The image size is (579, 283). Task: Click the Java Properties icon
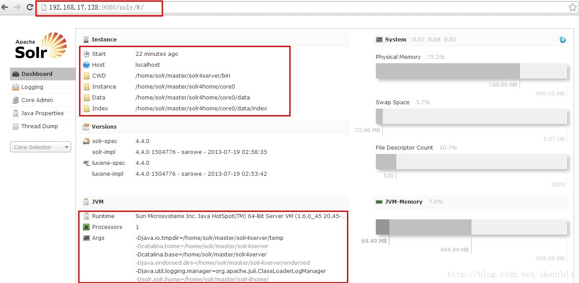[16, 113]
